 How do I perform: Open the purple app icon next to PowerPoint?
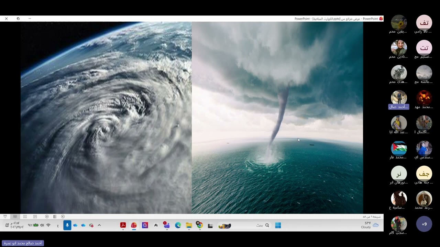click(x=145, y=225)
